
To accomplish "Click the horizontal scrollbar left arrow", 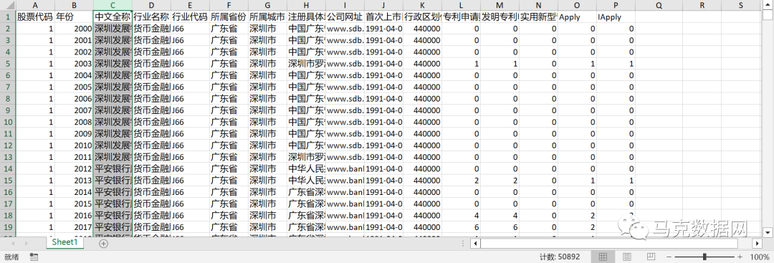I will 474,244.
